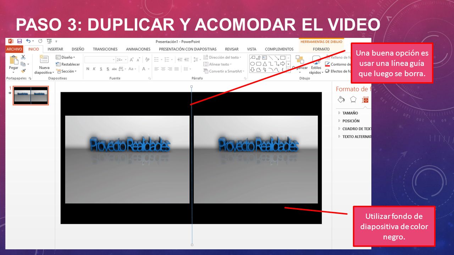Click the Cut scissors icon
The image size is (454, 255).
pyautogui.click(x=23, y=57)
